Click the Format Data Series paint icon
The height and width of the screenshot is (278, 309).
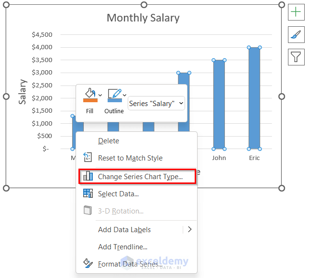[88, 263]
